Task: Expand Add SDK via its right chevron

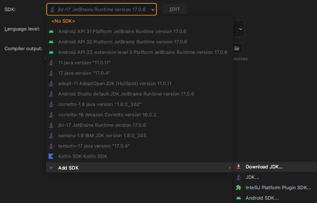Action: (x=230, y=168)
